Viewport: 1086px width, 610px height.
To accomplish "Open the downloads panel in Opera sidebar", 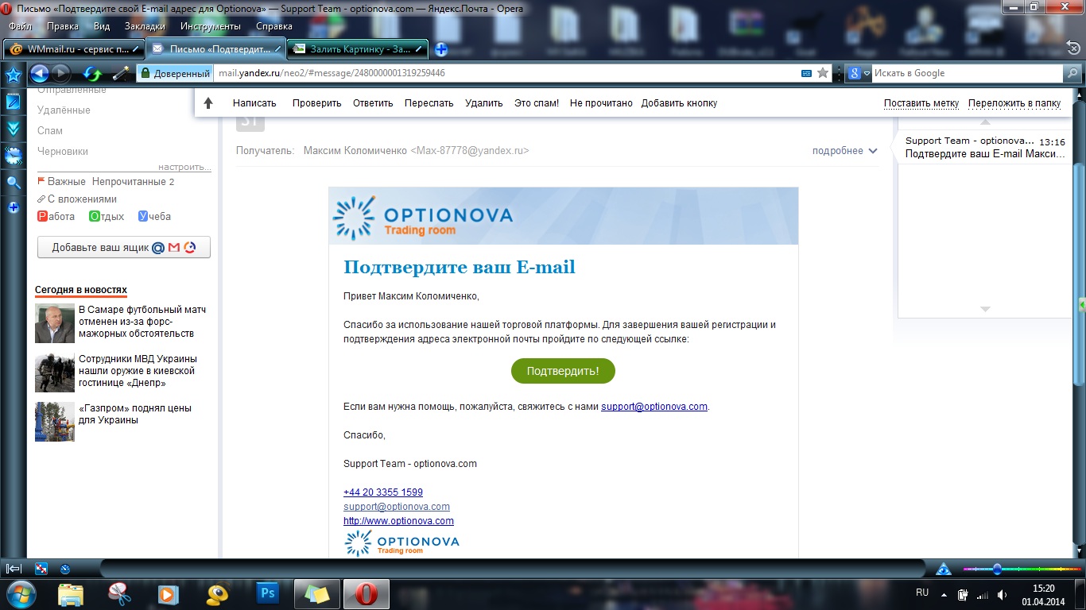I will click(x=13, y=129).
